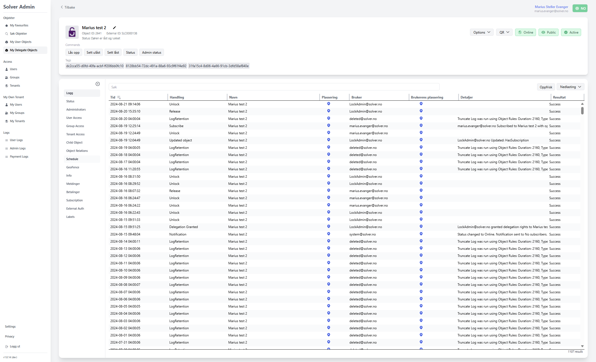Toggle the Public visibility button

point(548,32)
